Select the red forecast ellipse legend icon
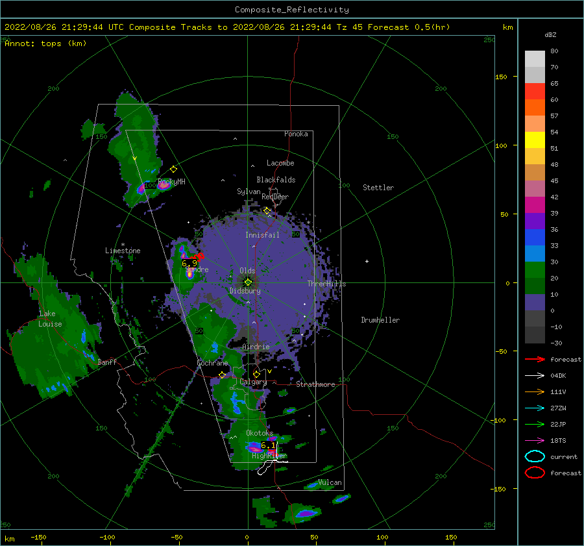Screen dimensions: 584x546 coord(535,473)
